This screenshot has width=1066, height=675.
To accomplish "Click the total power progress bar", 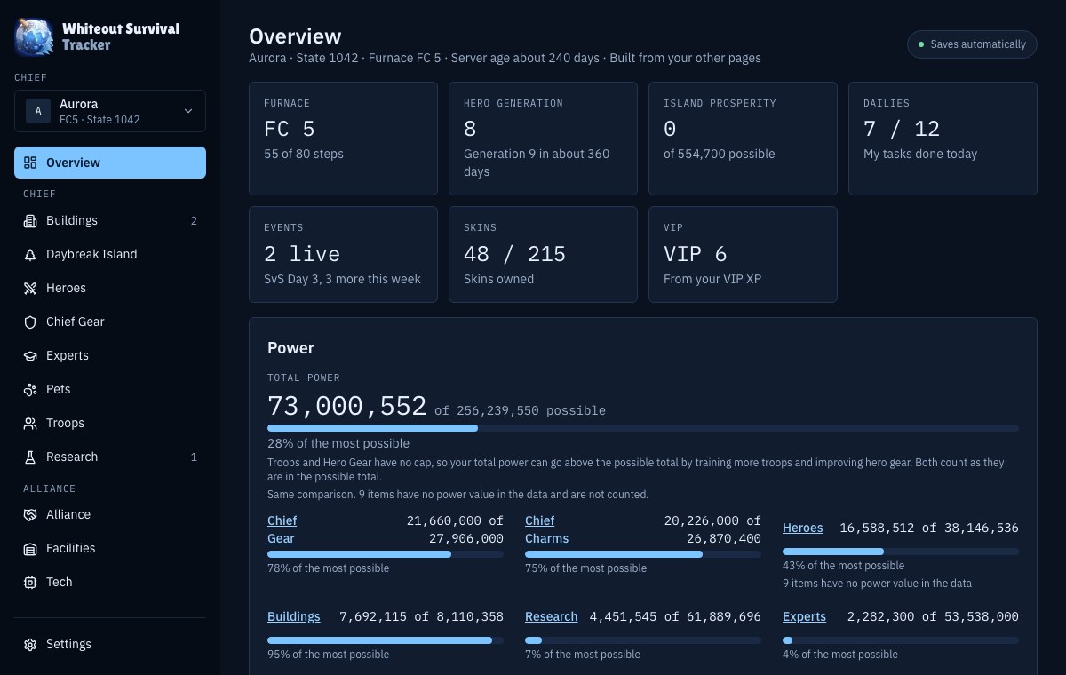I will [x=643, y=428].
